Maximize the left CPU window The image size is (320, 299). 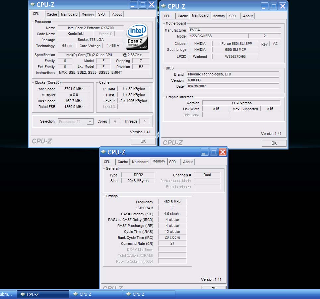(x=143, y=5)
